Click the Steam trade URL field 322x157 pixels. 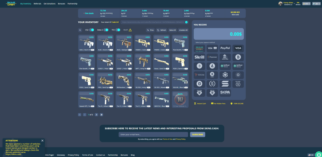click(x=154, y=22)
